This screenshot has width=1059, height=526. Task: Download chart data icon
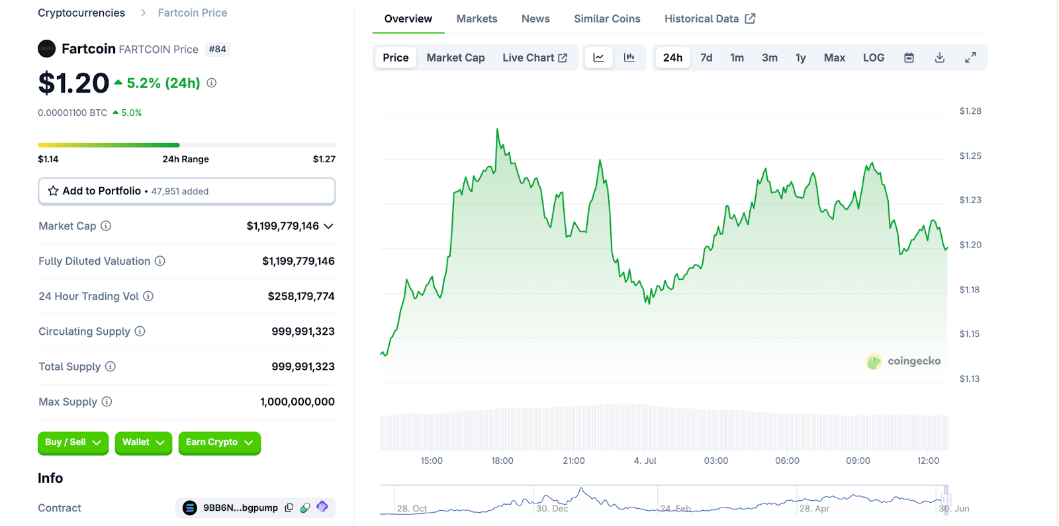pyautogui.click(x=940, y=58)
